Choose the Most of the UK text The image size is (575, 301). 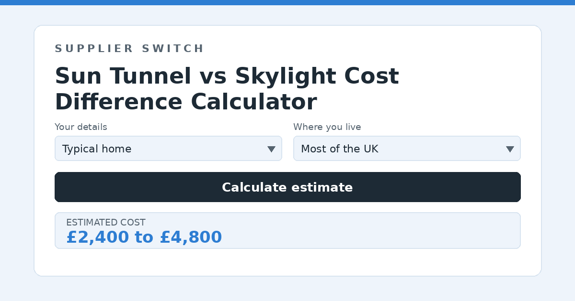coord(340,149)
